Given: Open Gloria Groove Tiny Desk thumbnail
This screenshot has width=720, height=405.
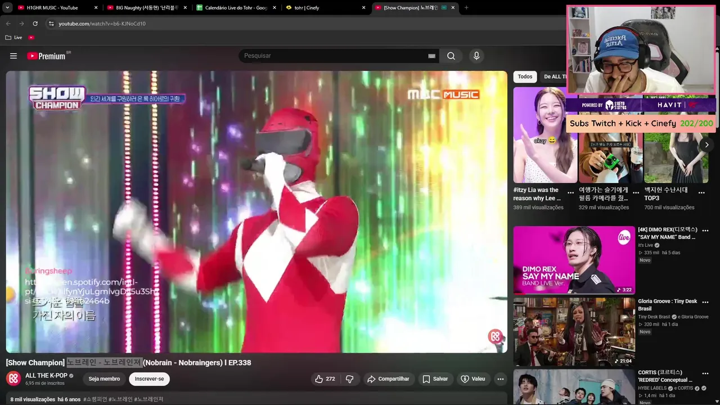Looking at the screenshot, I should pyautogui.click(x=574, y=332).
